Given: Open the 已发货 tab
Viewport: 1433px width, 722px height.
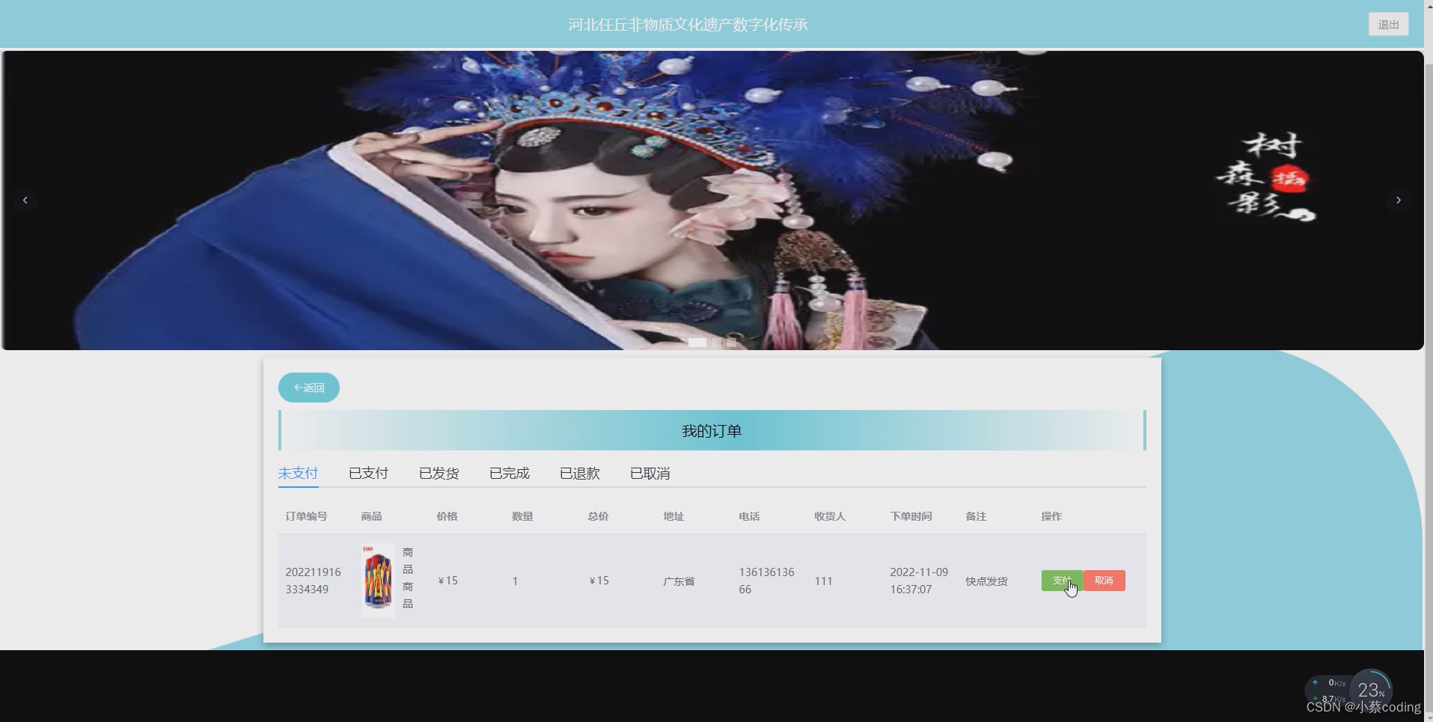Looking at the screenshot, I should 439,474.
